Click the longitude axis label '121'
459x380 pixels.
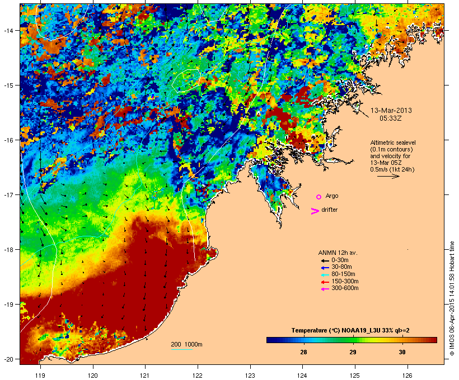[145, 376]
